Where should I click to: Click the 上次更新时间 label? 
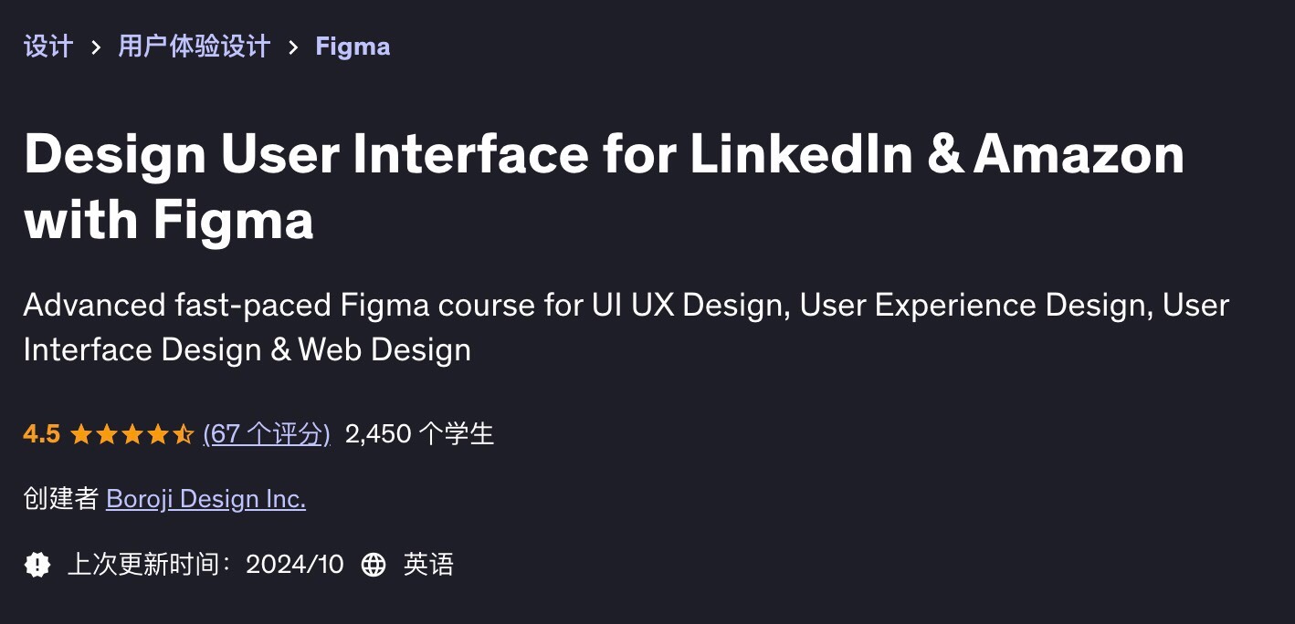[x=149, y=565]
